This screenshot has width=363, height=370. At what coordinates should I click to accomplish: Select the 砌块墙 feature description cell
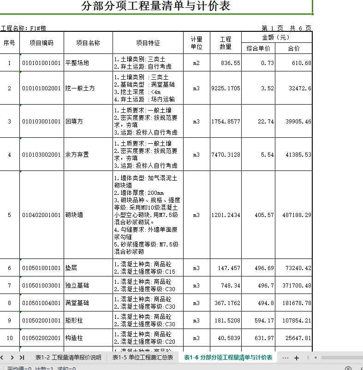(x=148, y=215)
